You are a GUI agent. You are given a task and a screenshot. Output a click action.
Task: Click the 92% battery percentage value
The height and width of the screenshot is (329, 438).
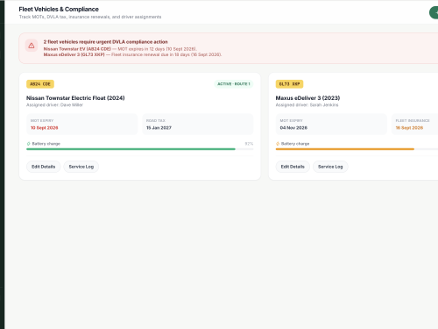(249, 144)
